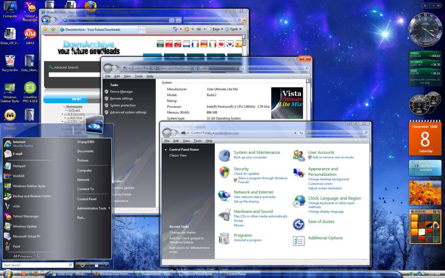Open the LimeWire PRO desktop icon

[x=30, y=89]
